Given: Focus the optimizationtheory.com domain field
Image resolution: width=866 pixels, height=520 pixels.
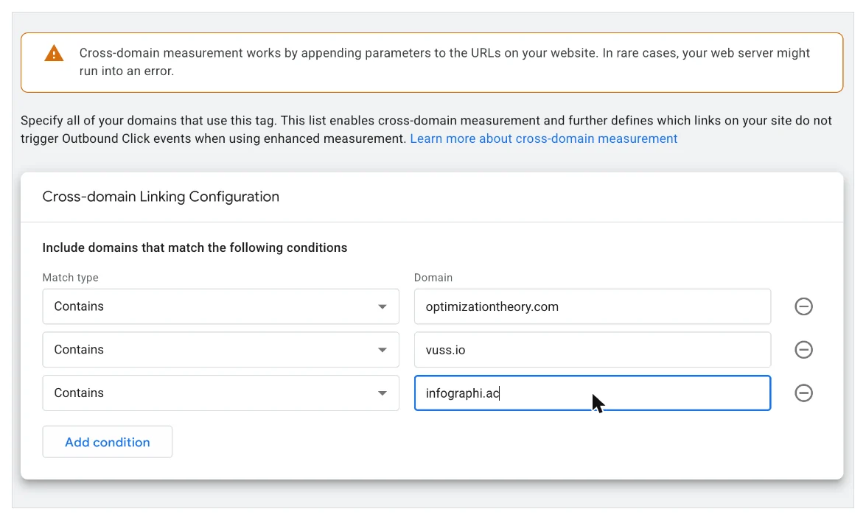Looking at the screenshot, I should click(x=592, y=306).
